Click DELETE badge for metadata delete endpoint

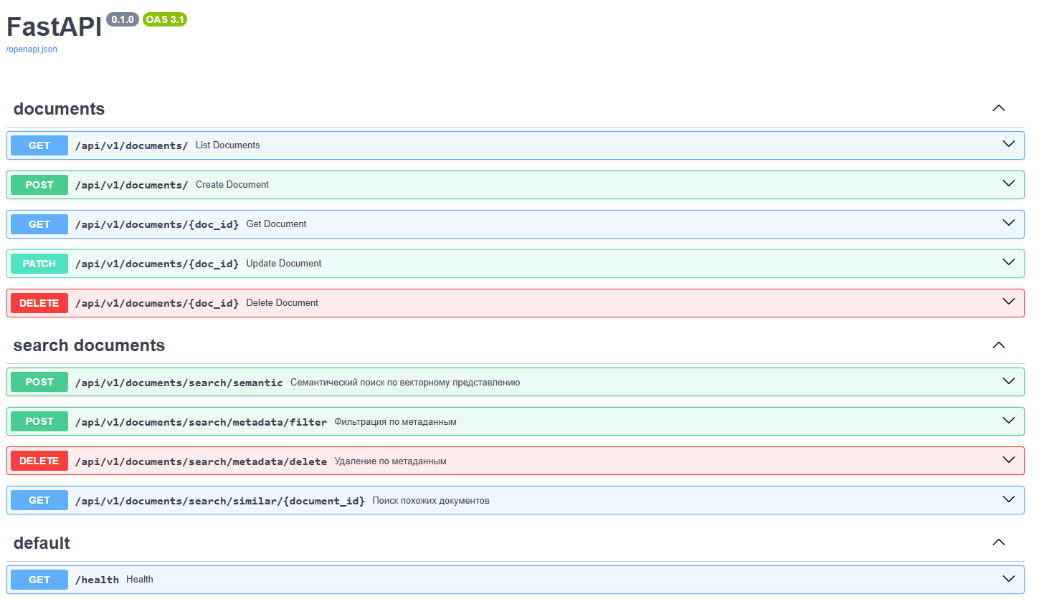(x=39, y=461)
